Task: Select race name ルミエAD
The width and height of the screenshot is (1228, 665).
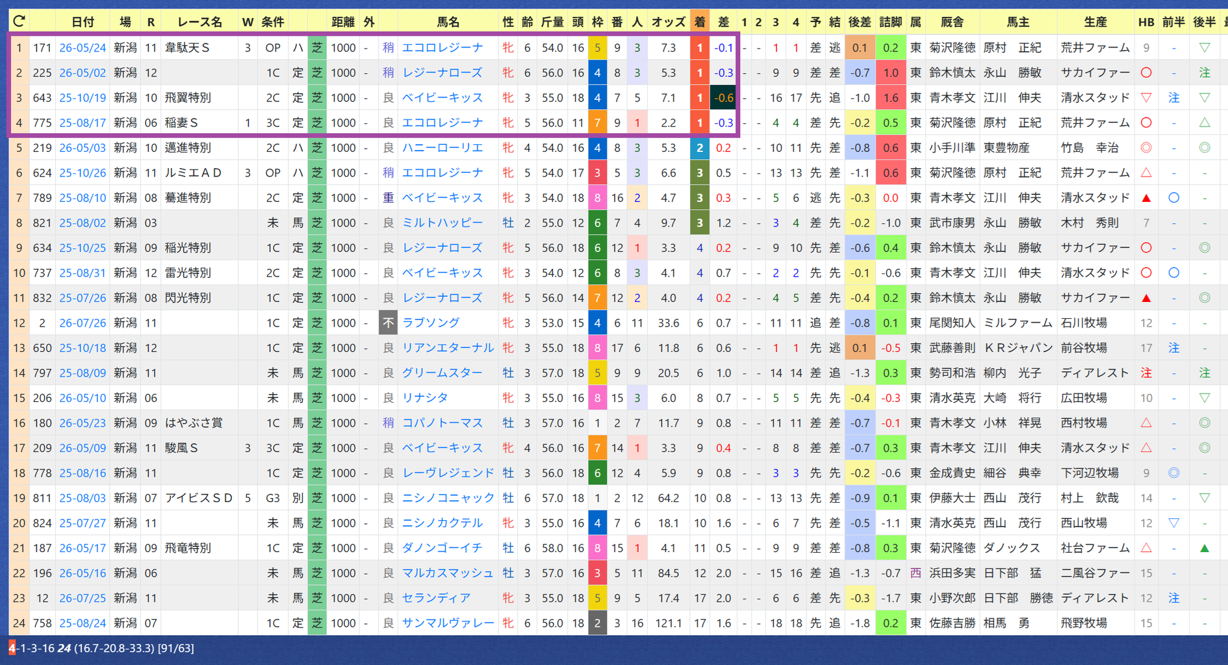Action: [x=194, y=173]
